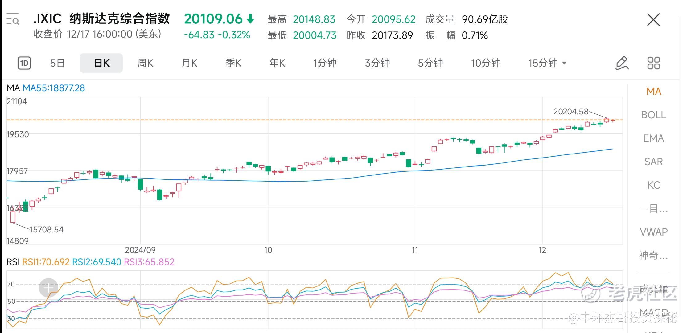
Task: Click the current price 20109.06
Action: pos(213,19)
